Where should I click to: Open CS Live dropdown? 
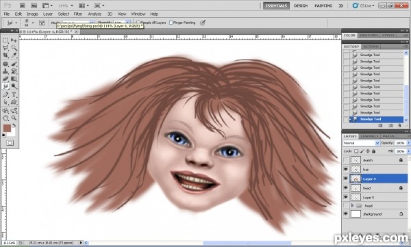(363, 5)
